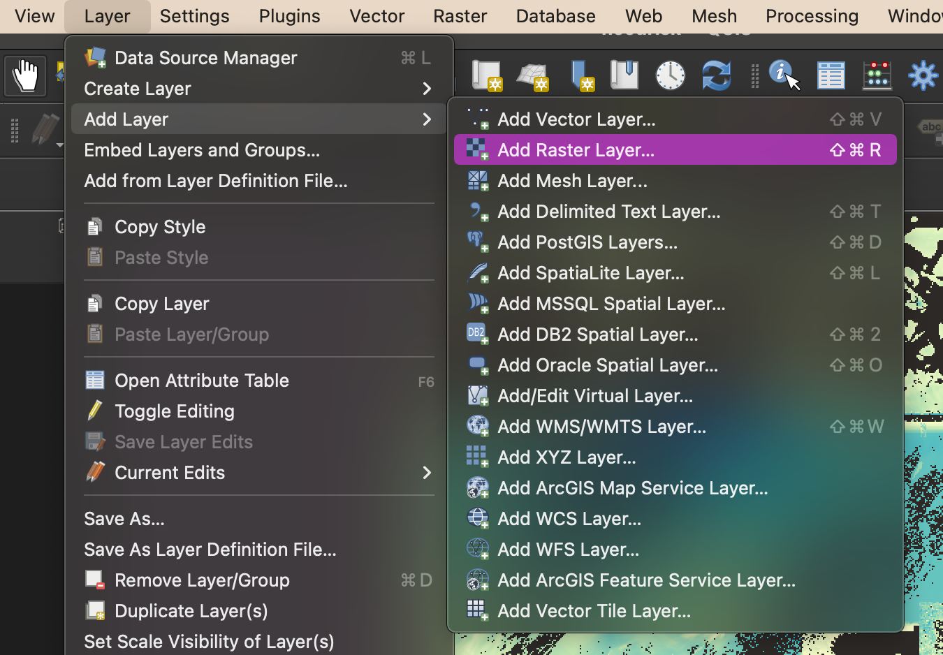Click Add Mesh Layer…
This screenshot has height=655, width=943.
tap(675, 181)
